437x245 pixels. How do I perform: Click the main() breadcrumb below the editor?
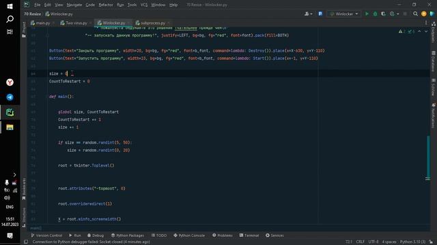point(36,228)
